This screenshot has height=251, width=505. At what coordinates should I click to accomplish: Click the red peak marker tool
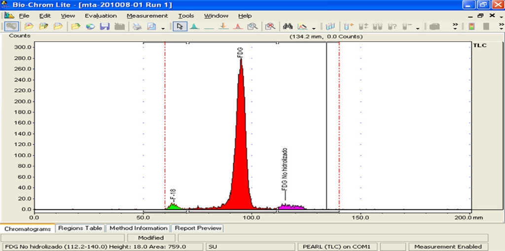tap(237, 27)
